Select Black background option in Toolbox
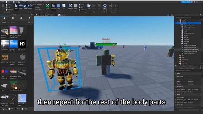 pos(17,109)
